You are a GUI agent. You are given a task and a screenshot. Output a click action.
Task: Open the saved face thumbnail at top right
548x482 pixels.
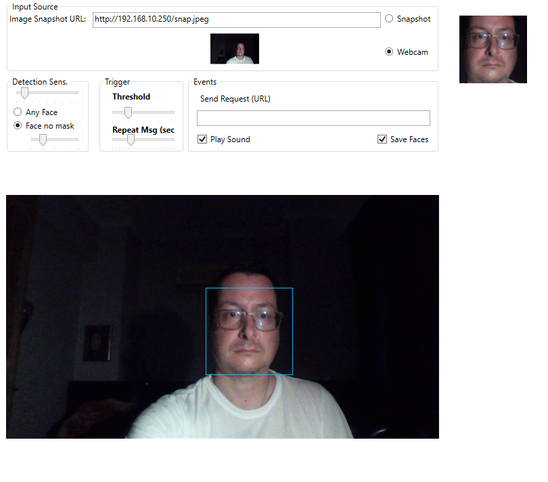pos(493,49)
